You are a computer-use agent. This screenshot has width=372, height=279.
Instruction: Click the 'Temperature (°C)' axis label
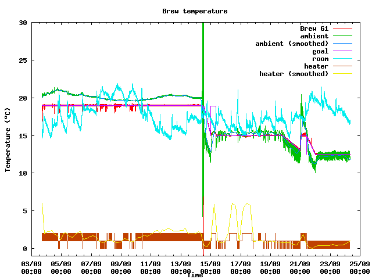point(8,140)
